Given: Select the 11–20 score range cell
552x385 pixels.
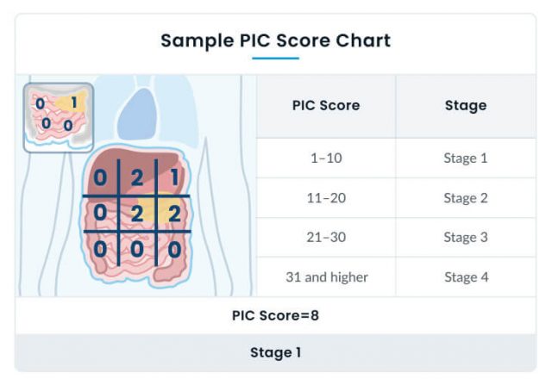Looking at the screenshot, I should click(x=326, y=198).
